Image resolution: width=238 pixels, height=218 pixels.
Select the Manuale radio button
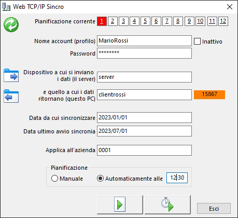(54, 179)
